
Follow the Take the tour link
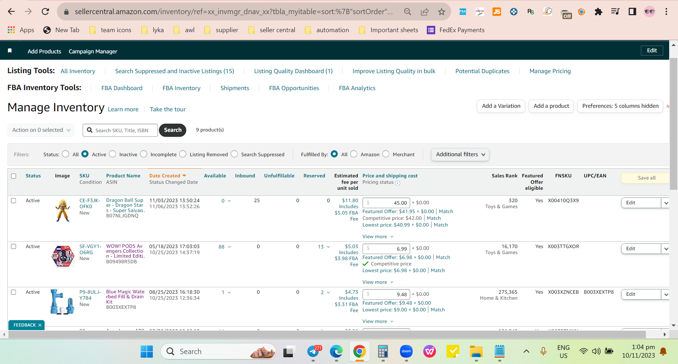point(168,109)
